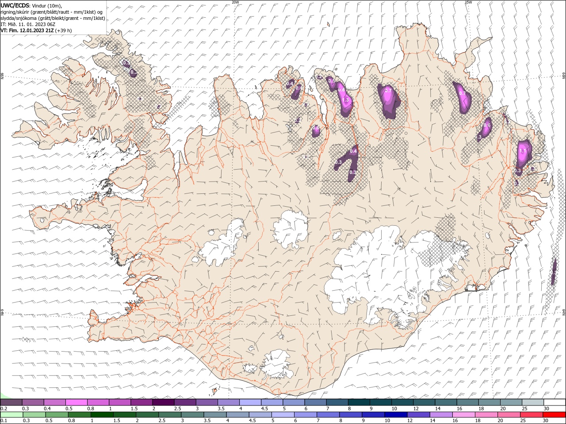Click the 'slydda/snjókoma' legend description line
The image size is (566, 424).
pos(53,18)
